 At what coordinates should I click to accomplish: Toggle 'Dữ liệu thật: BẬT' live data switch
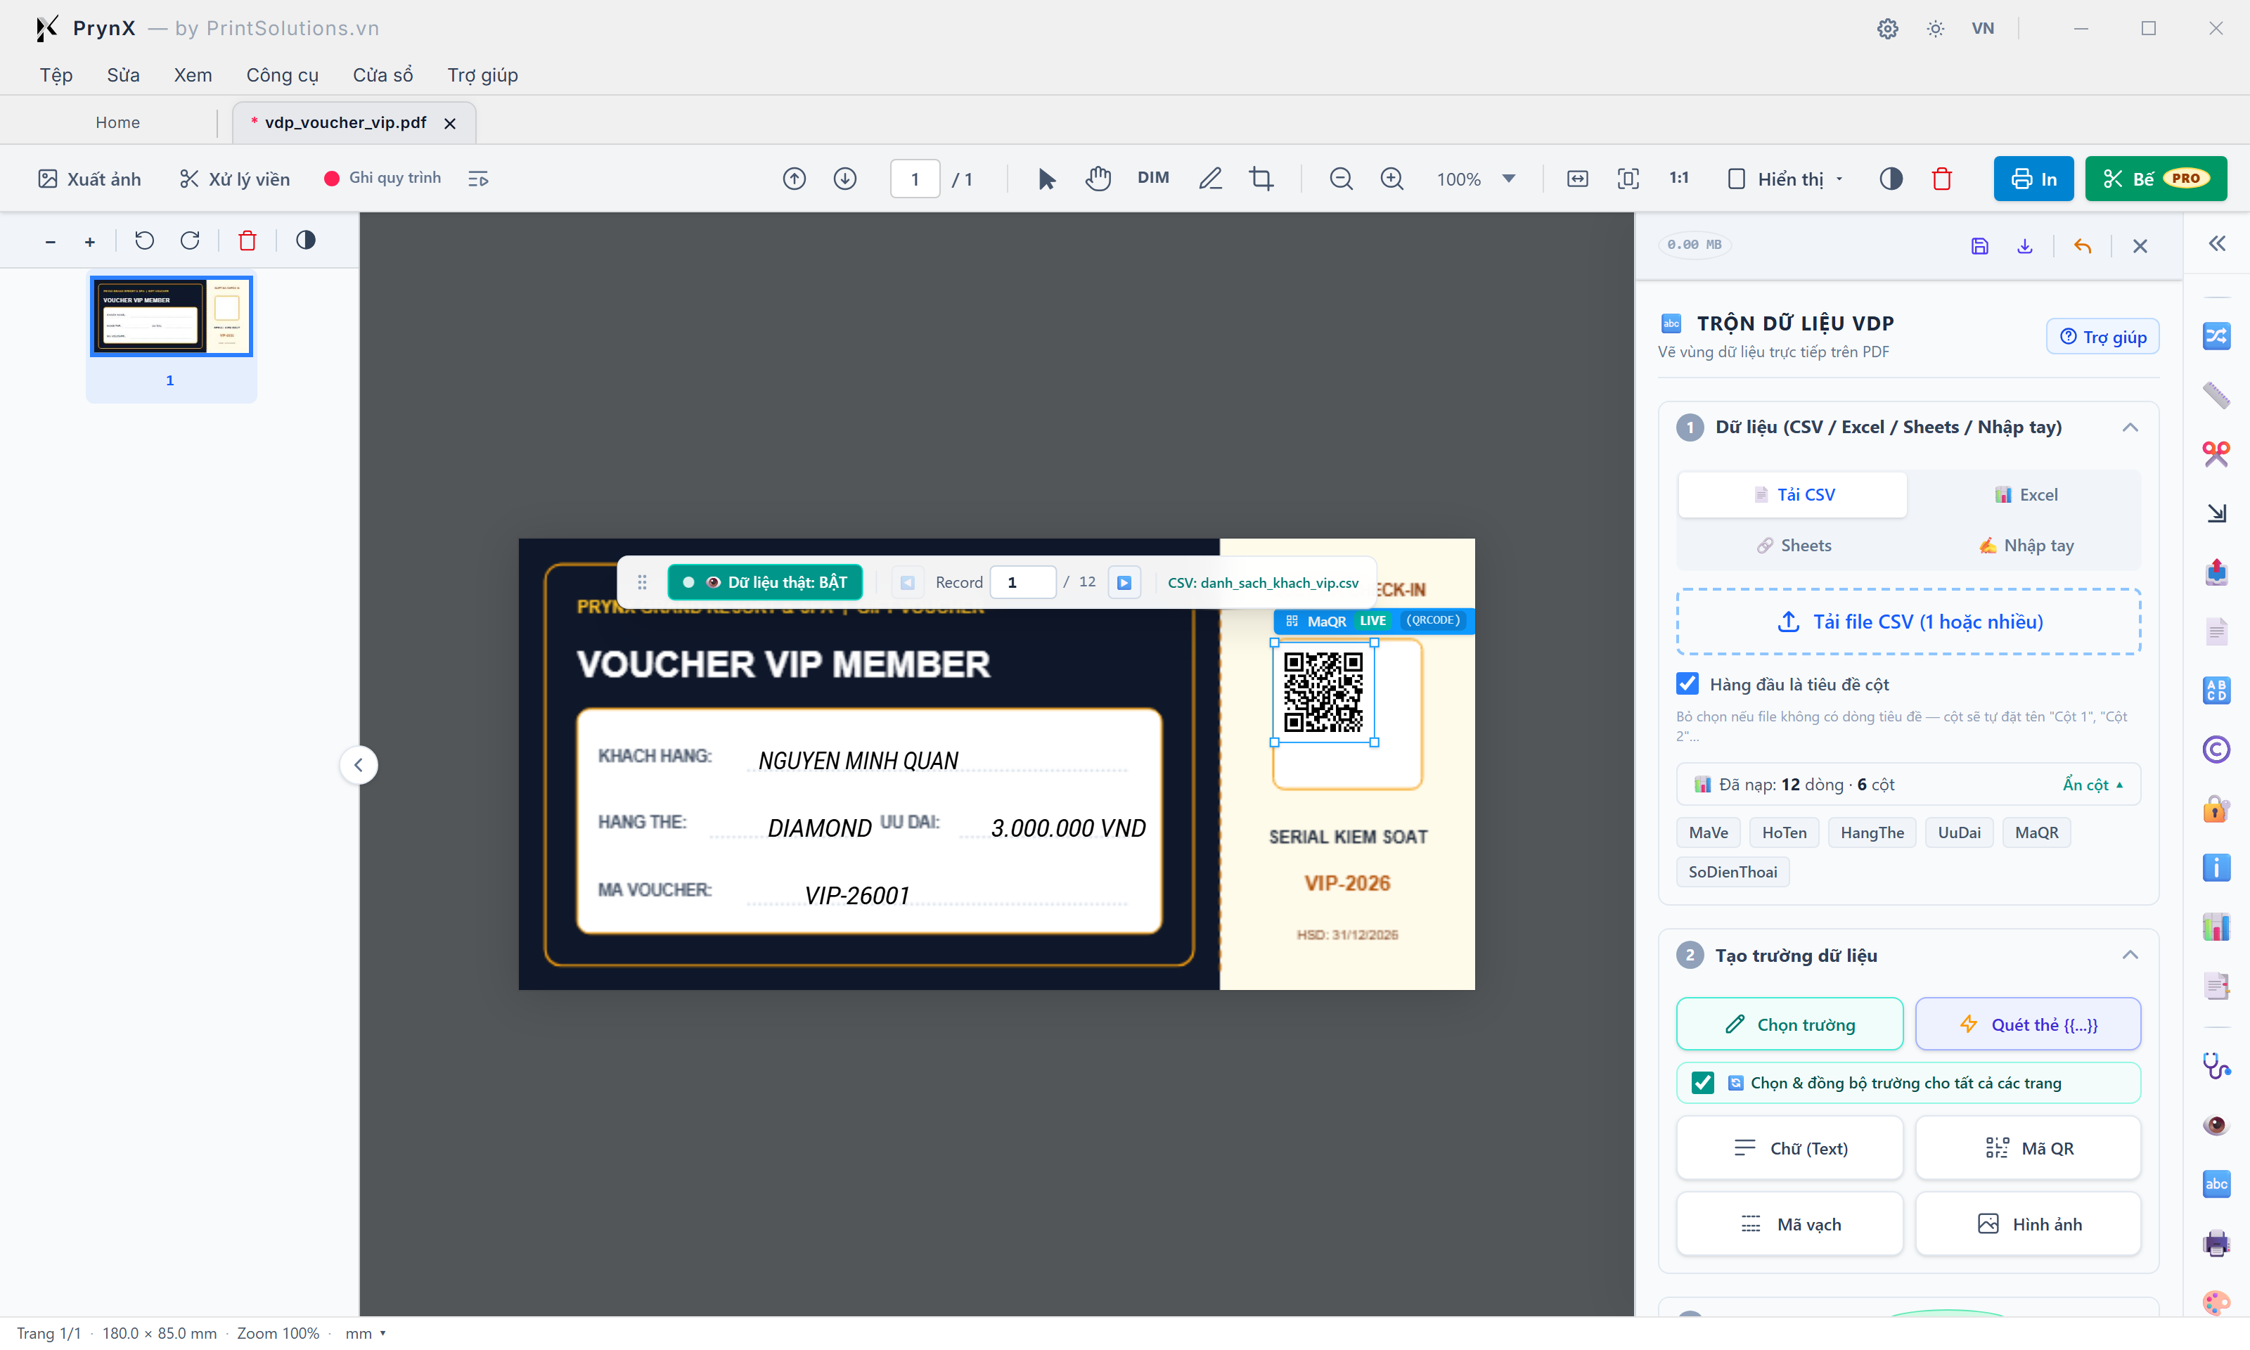pos(765,582)
